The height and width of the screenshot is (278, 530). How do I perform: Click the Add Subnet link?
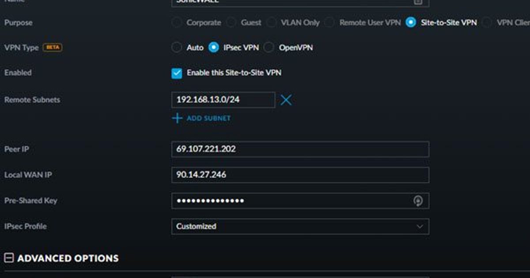pyautogui.click(x=201, y=118)
